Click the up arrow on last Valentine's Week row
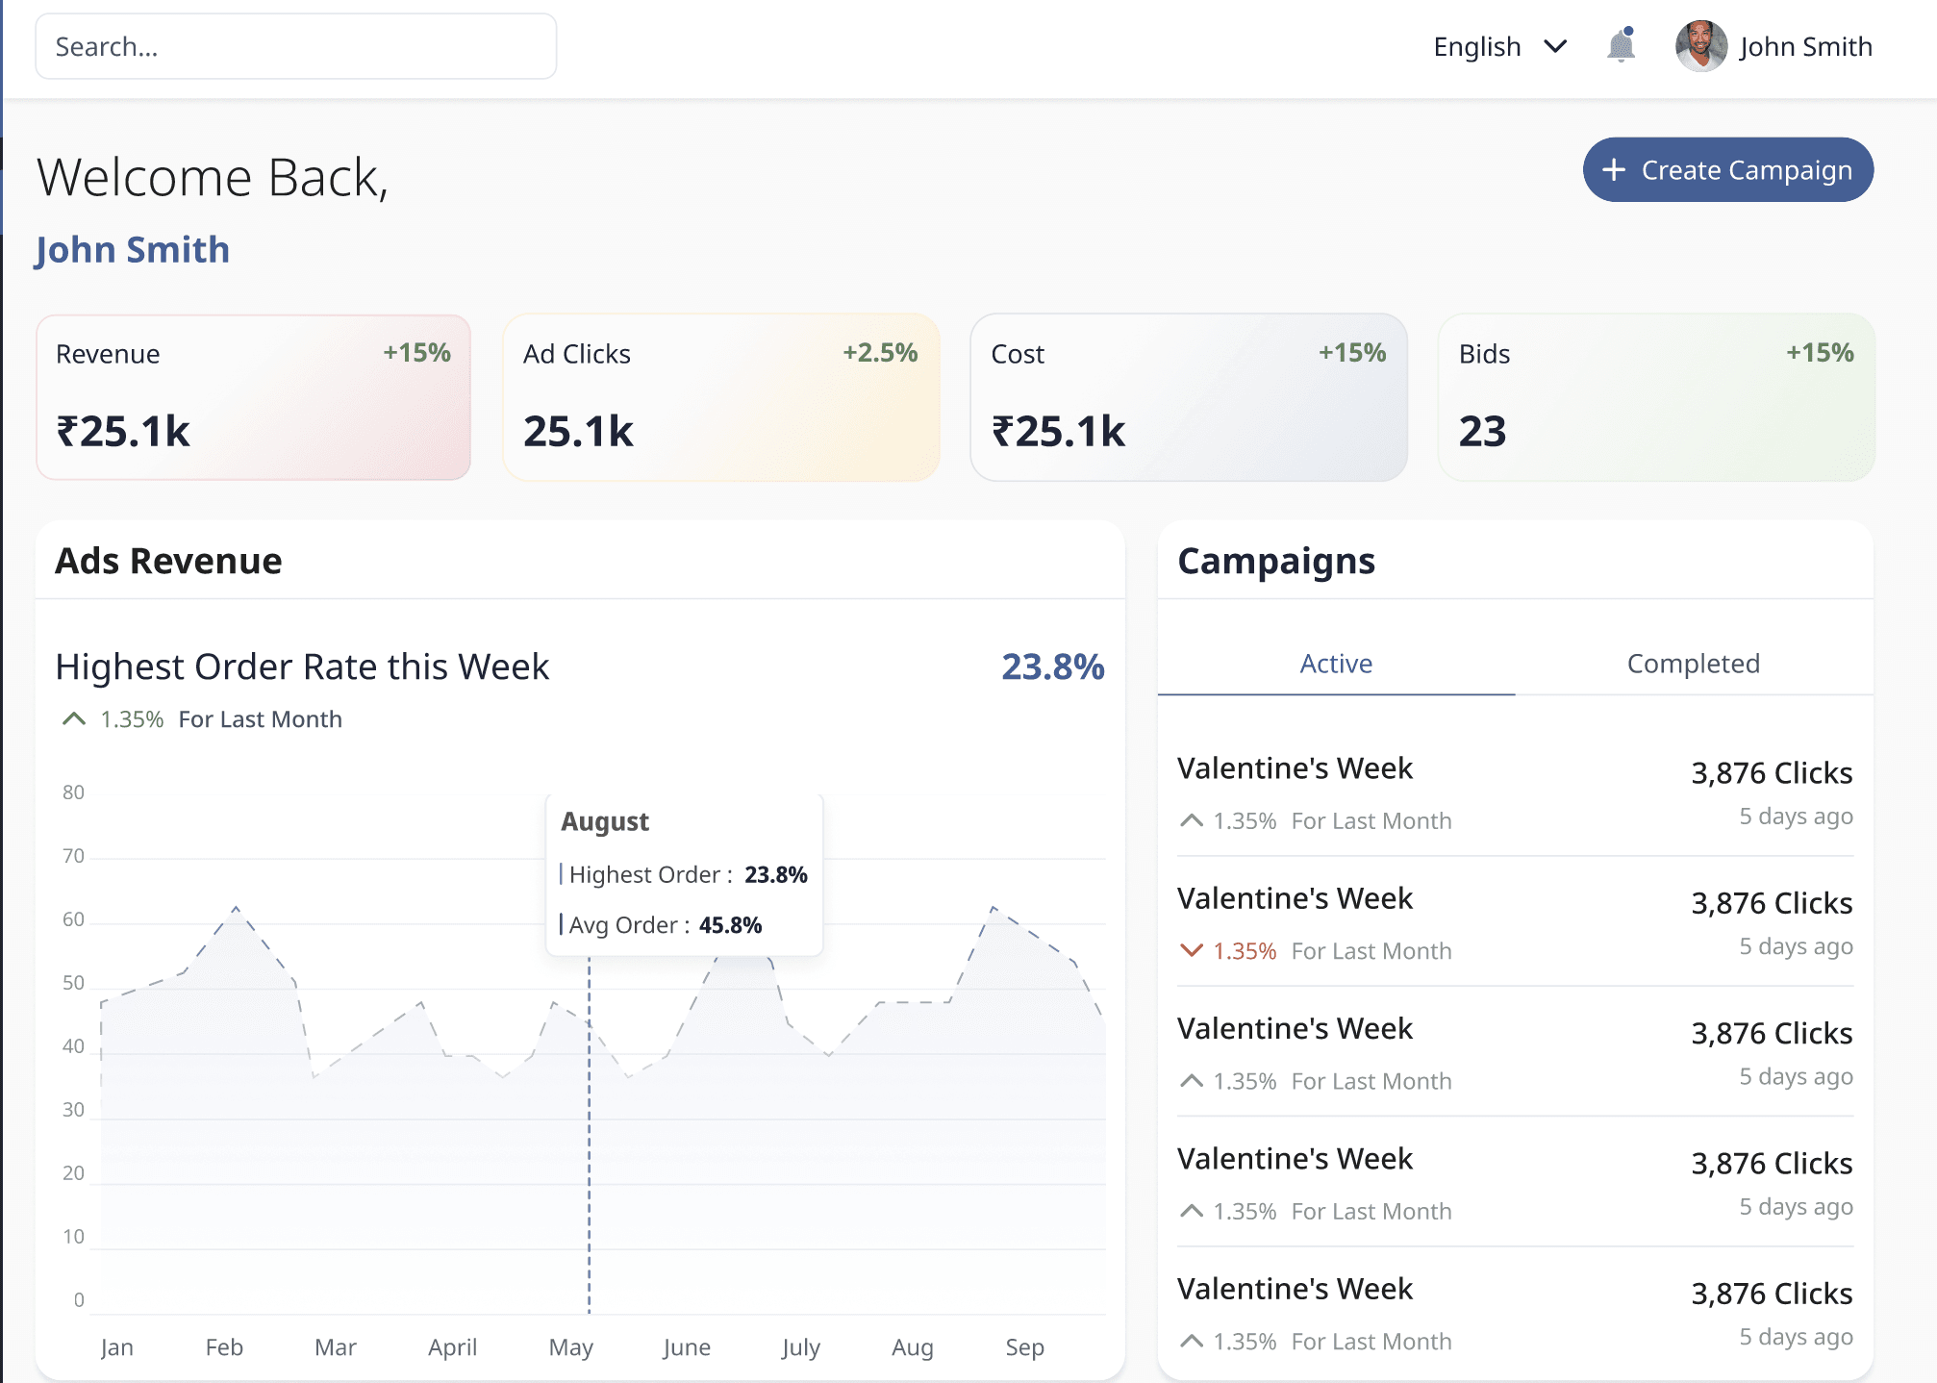The image size is (1937, 1383). tap(1193, 1340)
